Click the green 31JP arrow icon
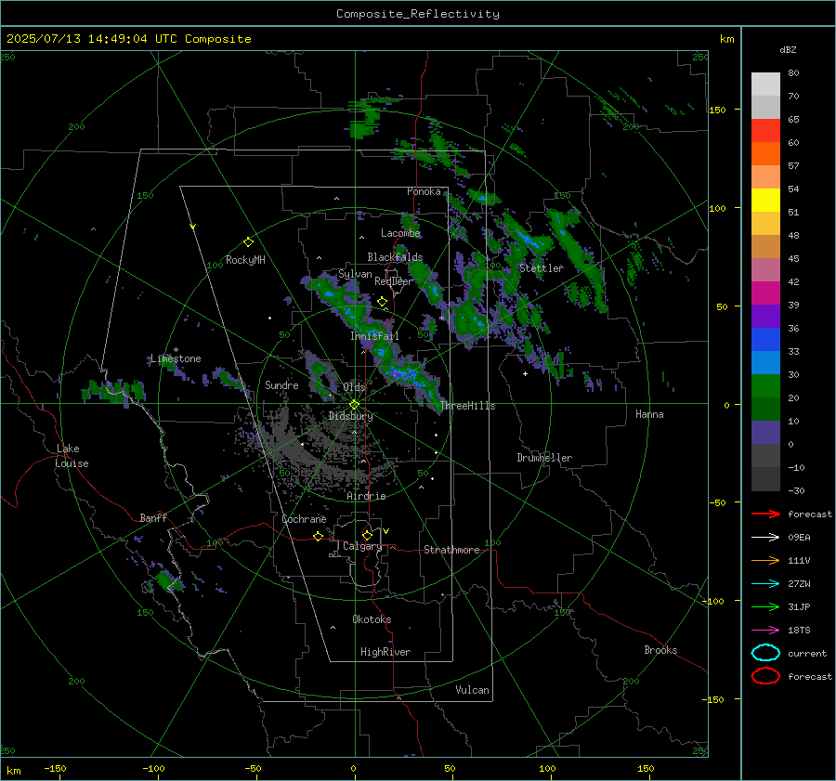This screenshot has width=836, height=781. tap(765, 606)
